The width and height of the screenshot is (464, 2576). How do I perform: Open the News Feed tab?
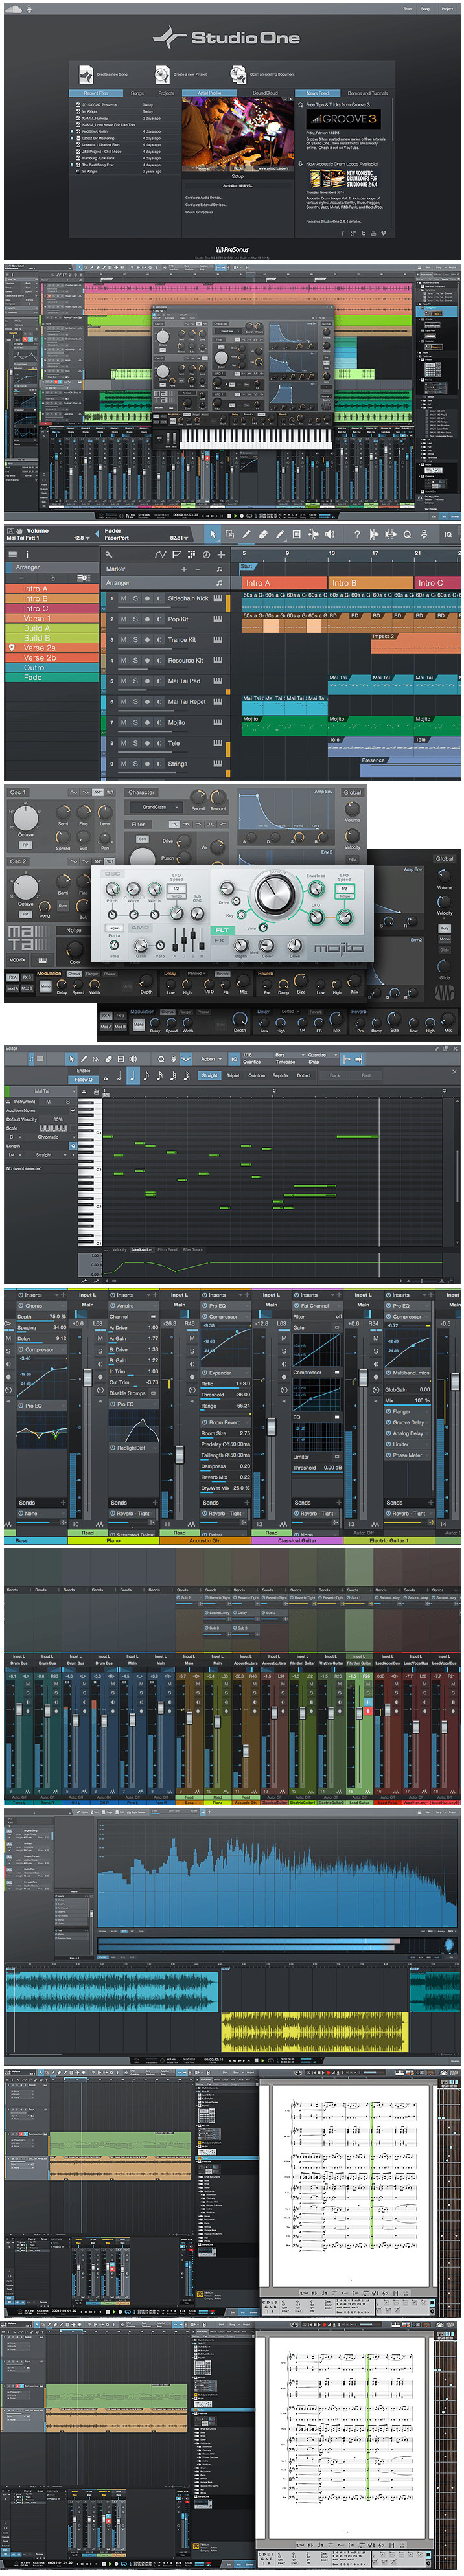click(317, 93)
